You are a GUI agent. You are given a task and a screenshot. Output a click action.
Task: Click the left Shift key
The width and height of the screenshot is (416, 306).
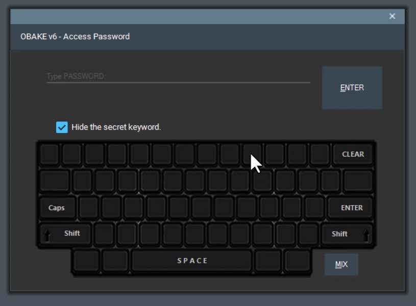click(65, 234)
